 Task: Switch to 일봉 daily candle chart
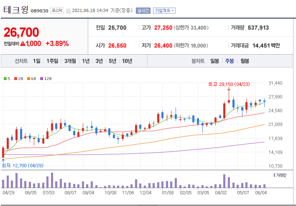click(x=214, y=61)
